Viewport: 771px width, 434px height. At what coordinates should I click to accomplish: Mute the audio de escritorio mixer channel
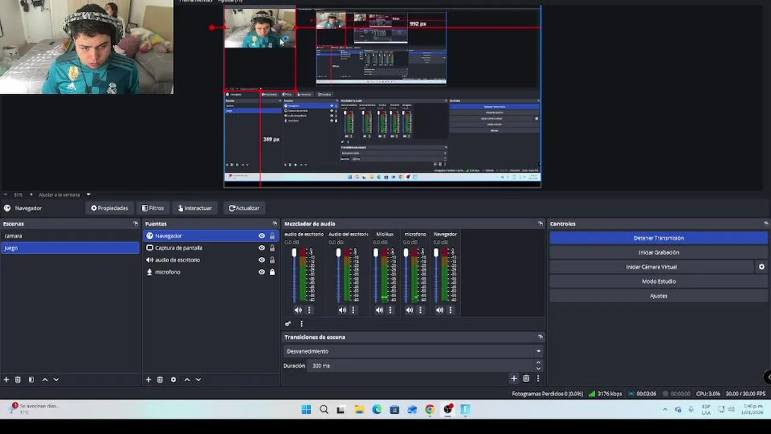coord(298,310)
